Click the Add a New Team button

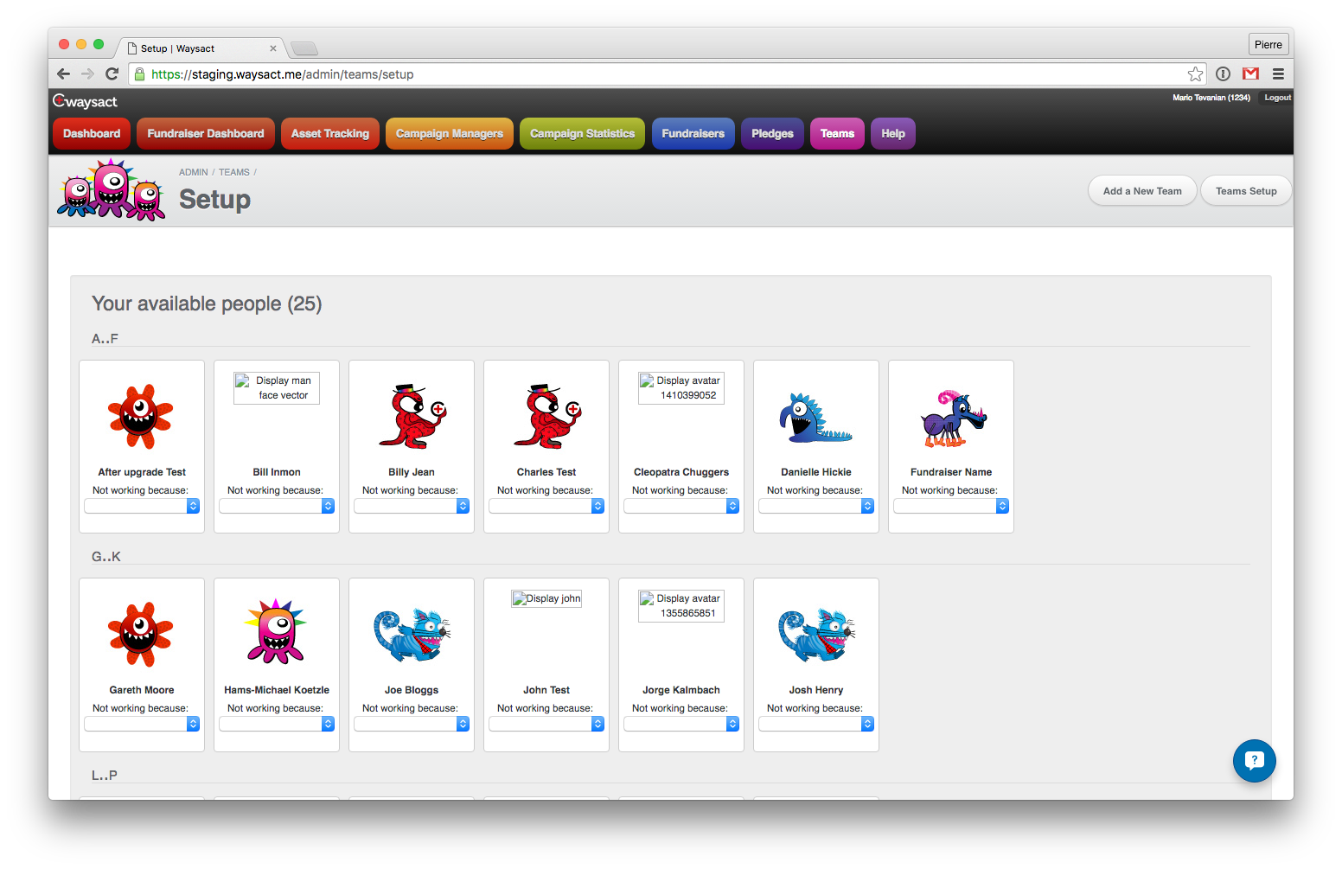[x=1142, y=191]
